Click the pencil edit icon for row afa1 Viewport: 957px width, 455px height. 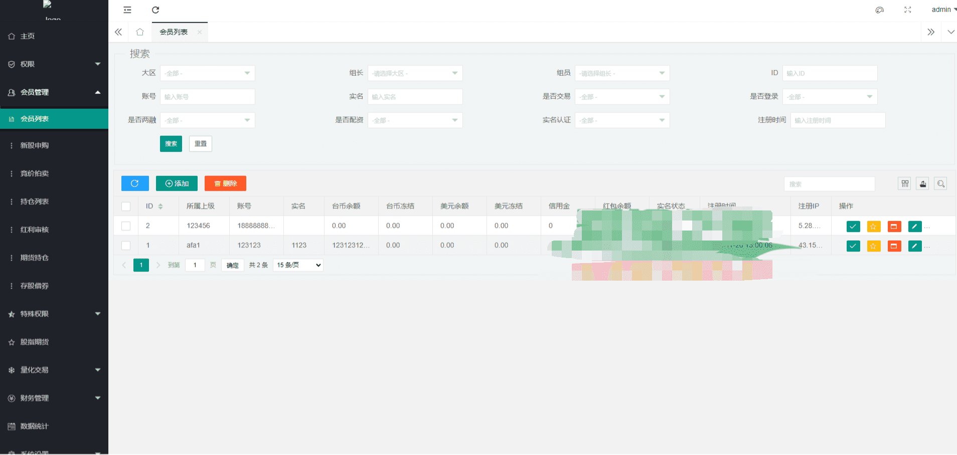click(915, 246)
